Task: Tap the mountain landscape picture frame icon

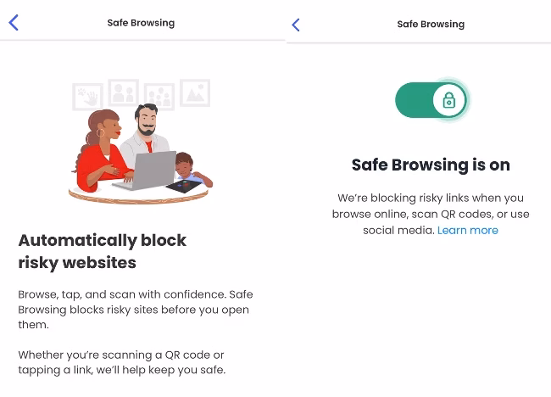Action: pos(195,92)
